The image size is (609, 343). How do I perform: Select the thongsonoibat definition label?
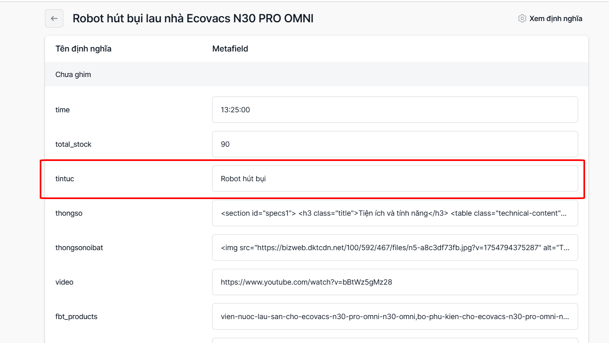79,248
